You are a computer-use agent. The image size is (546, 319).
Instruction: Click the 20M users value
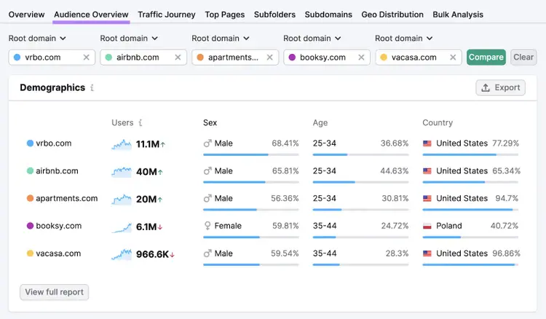(x=146, y=200)
